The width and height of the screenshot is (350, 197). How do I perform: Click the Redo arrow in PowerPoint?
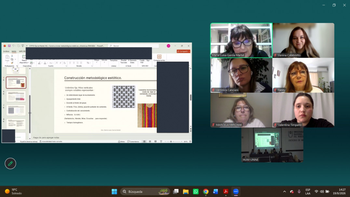[x=19, y=46]
